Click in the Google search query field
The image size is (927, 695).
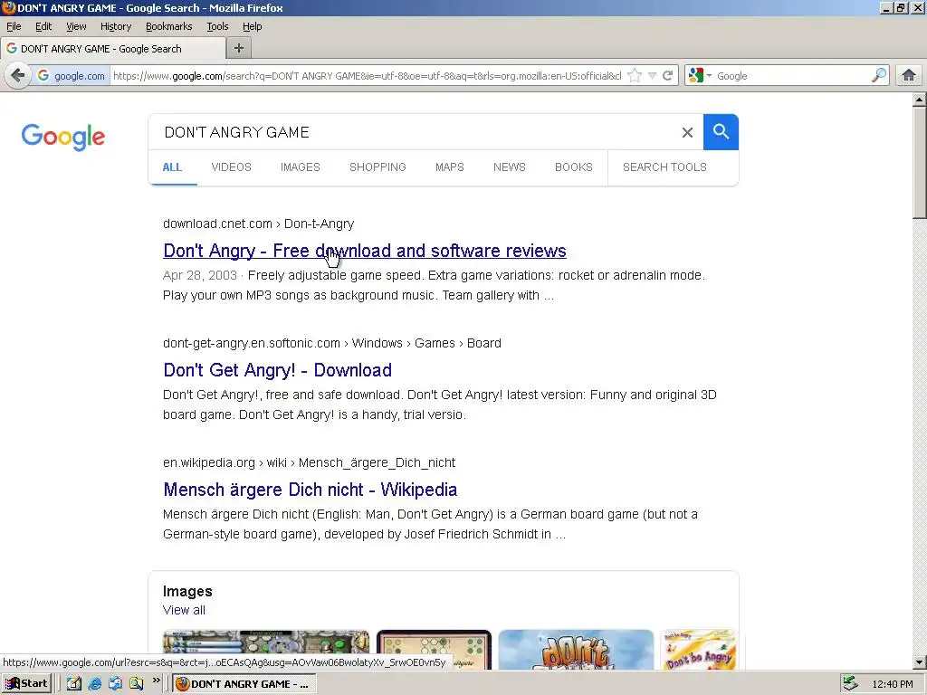[x=414, y=132]
